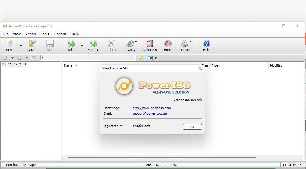
Task: Sort by the Name column header
Action: [x=68, y=65]
